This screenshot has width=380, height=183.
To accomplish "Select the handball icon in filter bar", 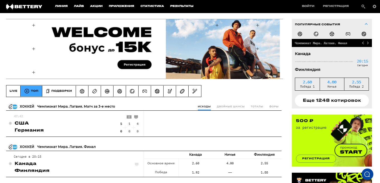I will 157,91.
